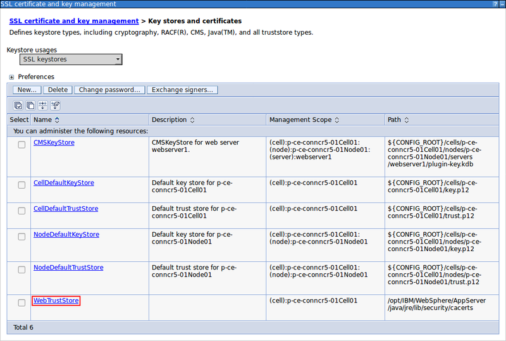Click the Select All rows icon
Viewport: 506px width, 341px height.
(18, 106)
